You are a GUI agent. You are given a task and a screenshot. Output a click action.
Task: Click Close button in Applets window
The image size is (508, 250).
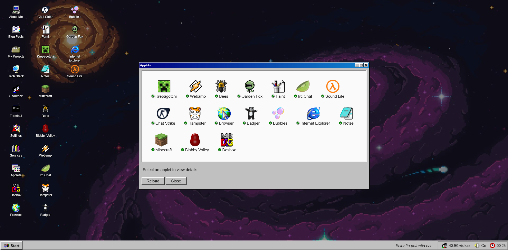(x=176, y=181)
